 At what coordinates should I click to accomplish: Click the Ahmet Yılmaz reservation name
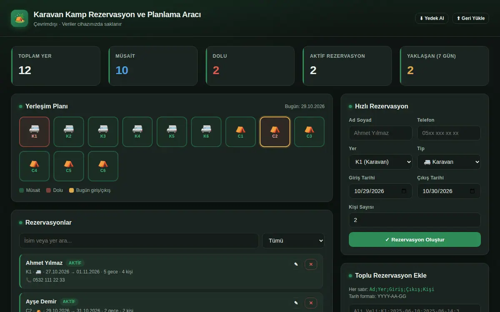[x=44, y=263]
